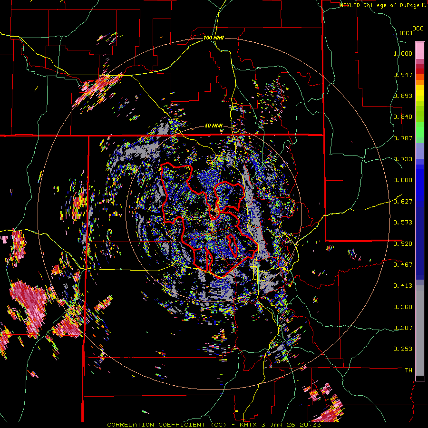Click the KMTX radar site identifier
Viewport: 428px width, 428px height.
pos(249,425)
